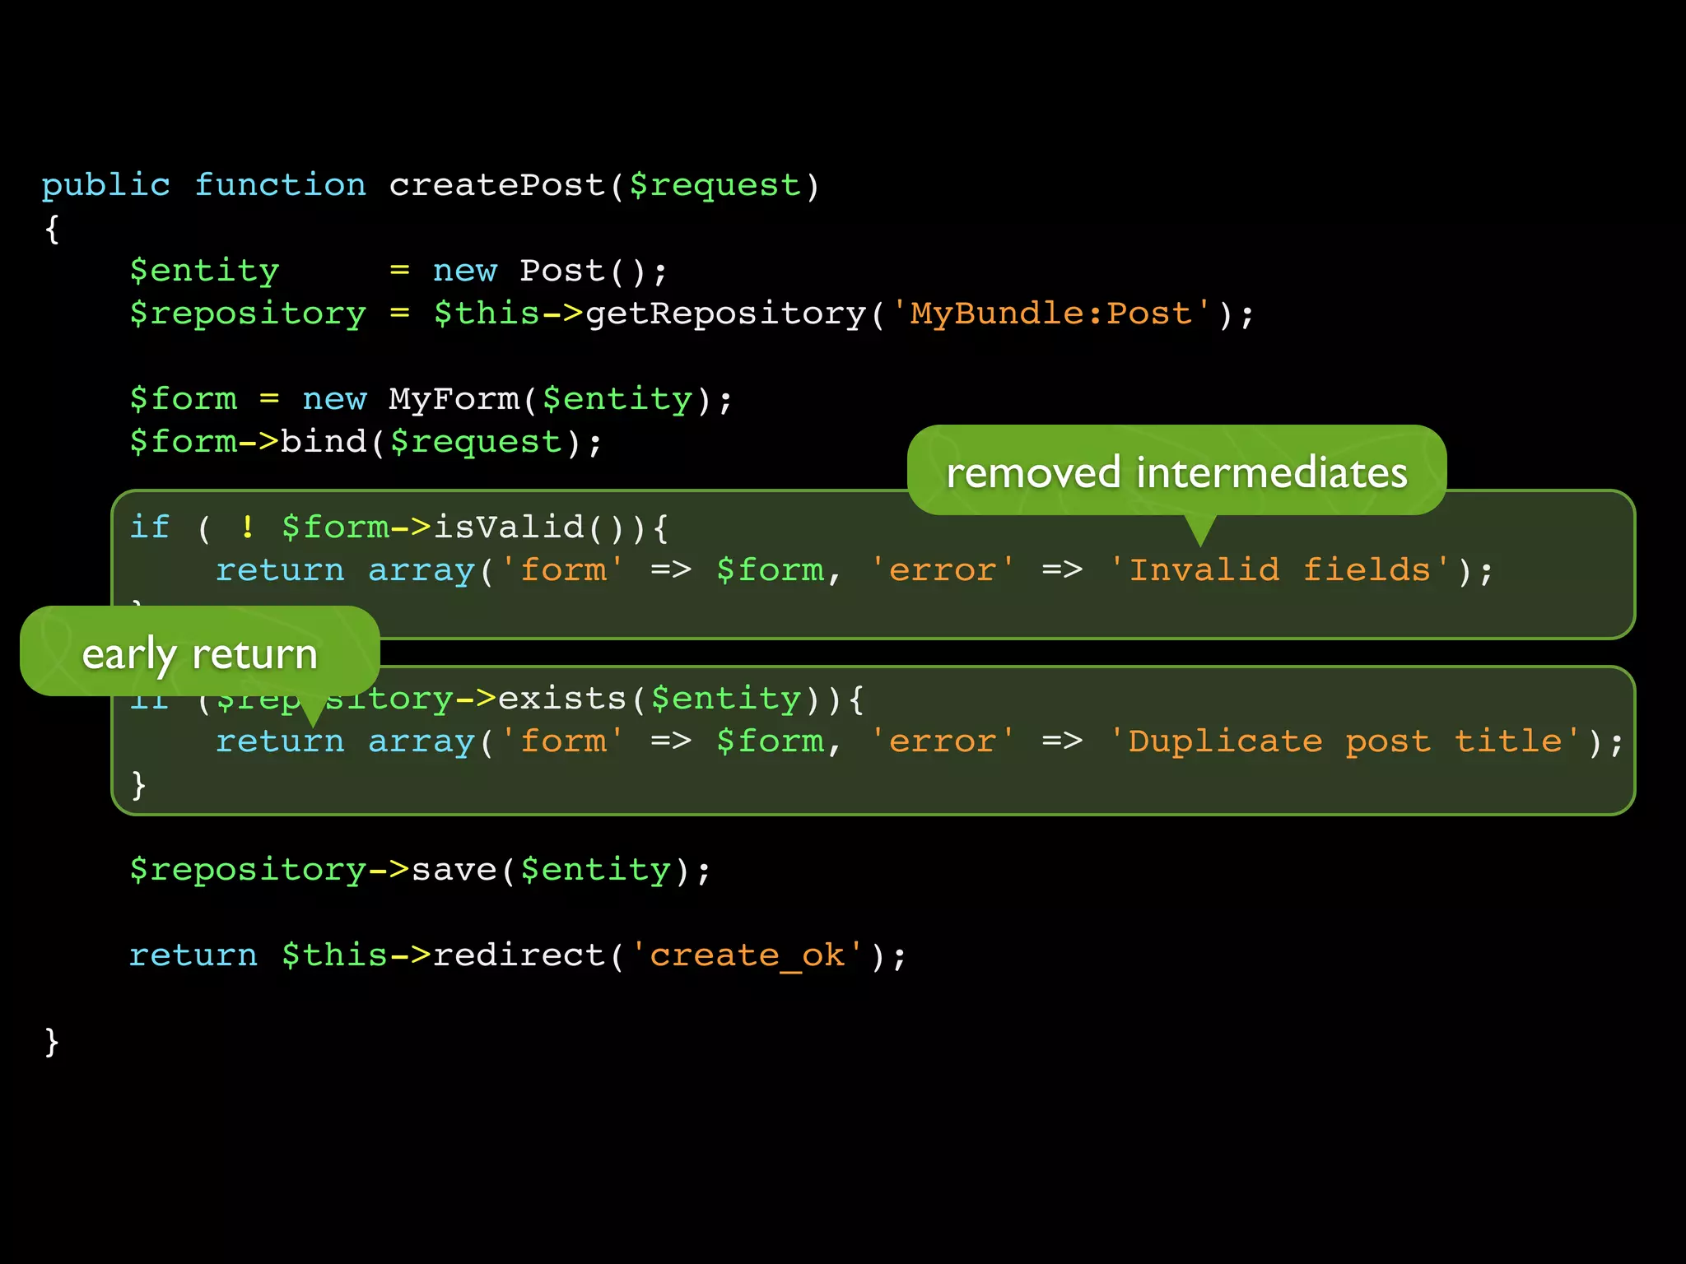Select the line '$entity = new Post();'
This screenshot has width=1686, height=1264.
click(398, 271)
